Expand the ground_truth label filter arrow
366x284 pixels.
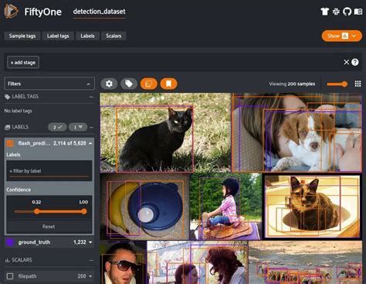coord(90,242)
